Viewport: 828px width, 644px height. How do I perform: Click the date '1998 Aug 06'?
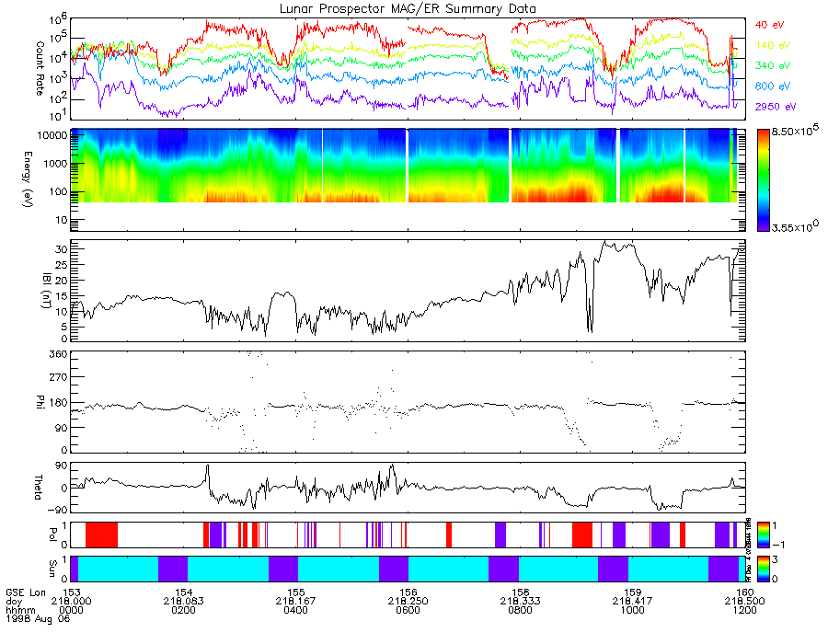(38, 618)
